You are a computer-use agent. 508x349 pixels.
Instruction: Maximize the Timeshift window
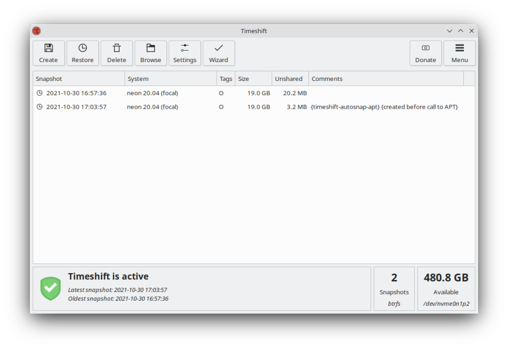[x=460, y=31]
